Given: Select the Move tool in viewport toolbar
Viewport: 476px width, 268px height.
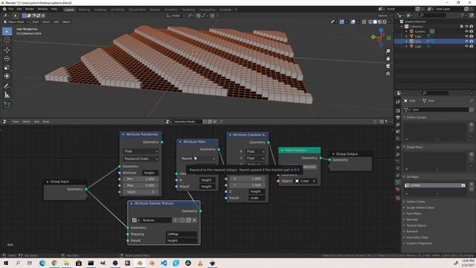Looking at the screenshot, I should coord(7,50).
